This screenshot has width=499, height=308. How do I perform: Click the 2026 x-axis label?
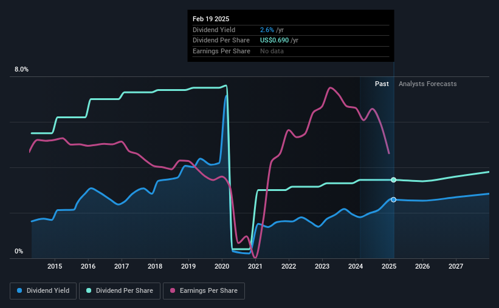point(422,266)
